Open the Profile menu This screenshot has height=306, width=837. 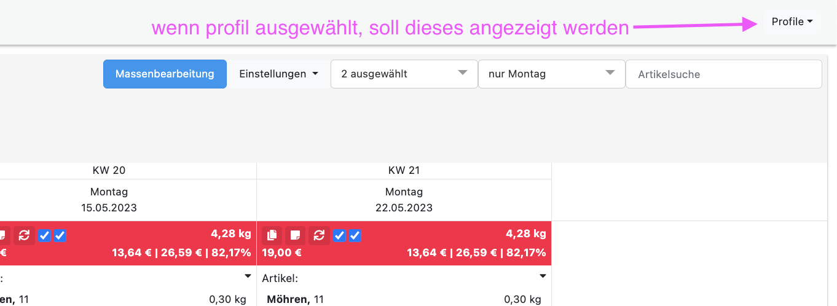click(x=792, y=22)
